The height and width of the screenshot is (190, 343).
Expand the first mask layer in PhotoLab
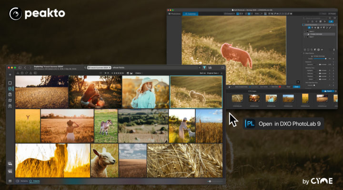click(x=304, y=31)
